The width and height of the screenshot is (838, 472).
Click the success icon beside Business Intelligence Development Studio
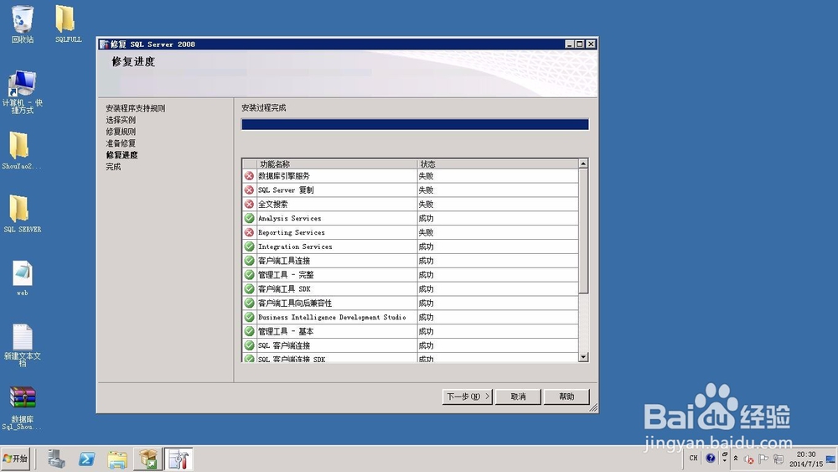click(249, 317)
